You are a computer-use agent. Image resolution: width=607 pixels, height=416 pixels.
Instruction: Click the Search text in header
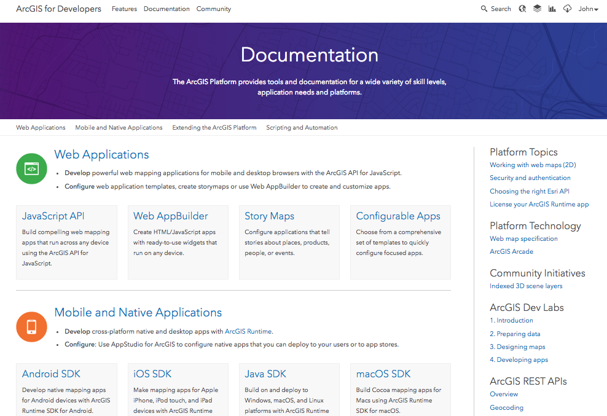[501, 9]
